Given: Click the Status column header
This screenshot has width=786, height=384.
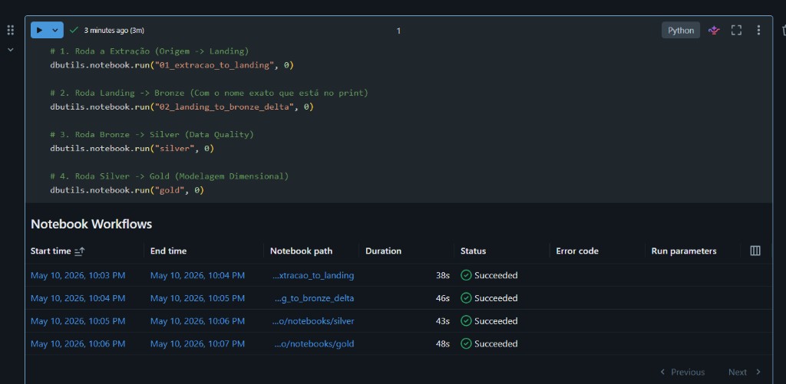Looking at the screenshot, I should pyautogui.click(x=473, y=251).
